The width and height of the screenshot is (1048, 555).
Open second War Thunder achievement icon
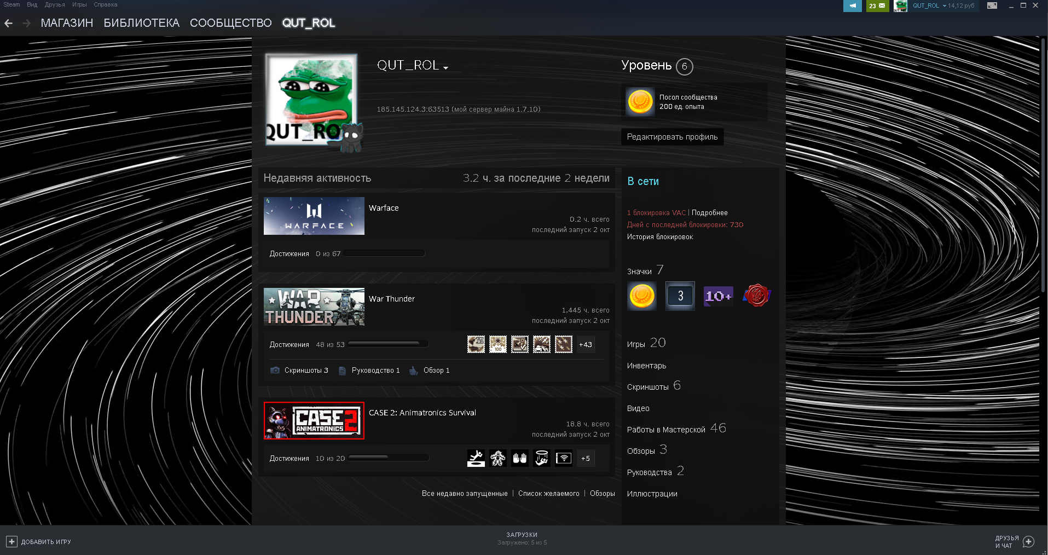498,344
